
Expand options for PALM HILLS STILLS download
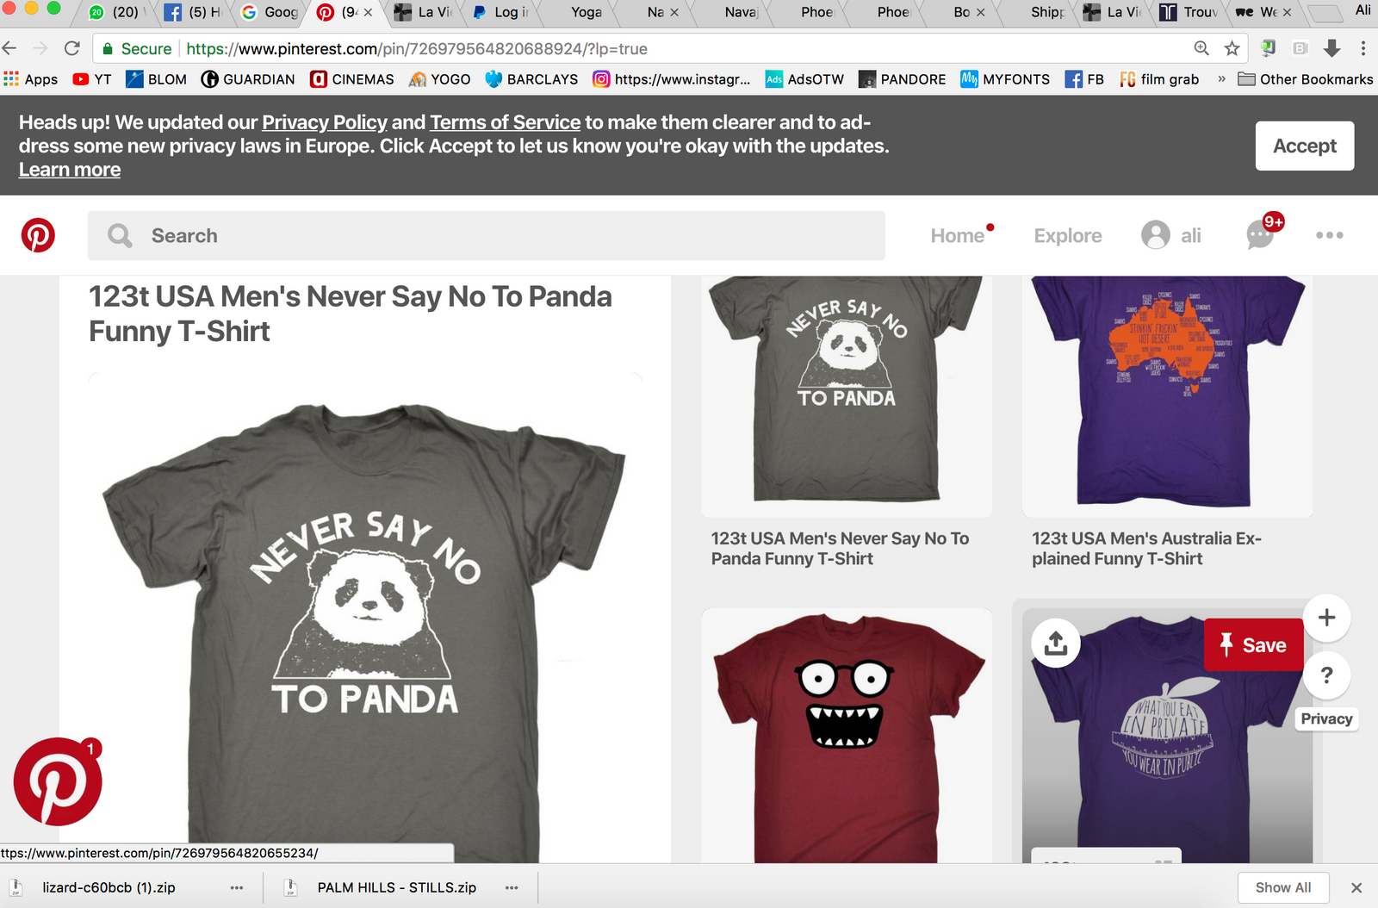(x=512, y=887)
